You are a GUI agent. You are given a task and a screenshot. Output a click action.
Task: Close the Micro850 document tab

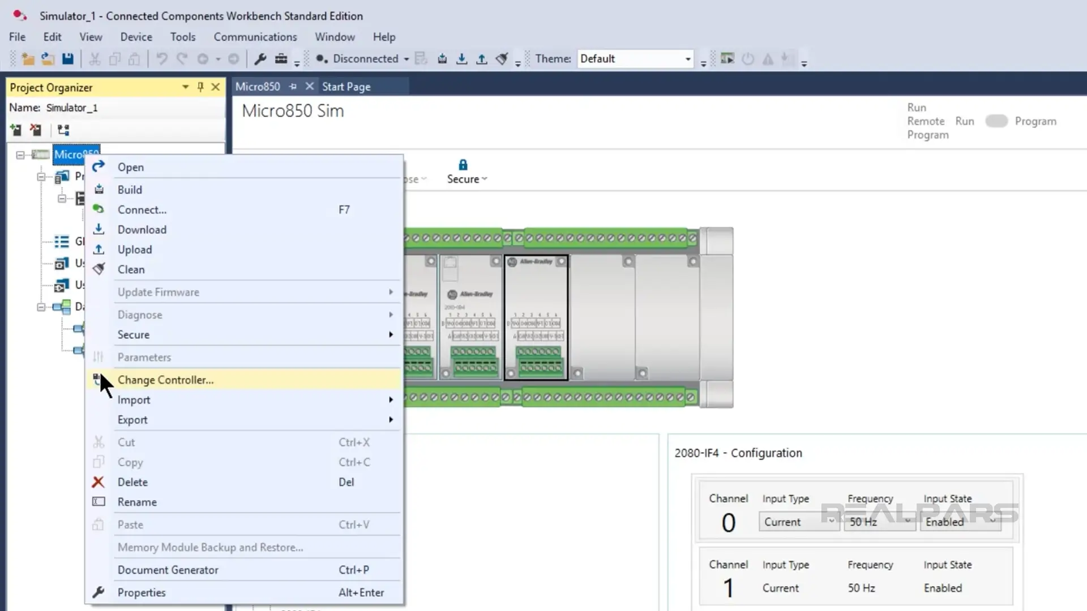pyautogui.click(x=309, y=87)
